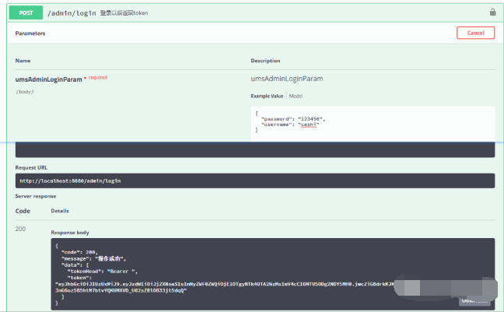This screenshot has width=504, height=312.
Task: Collapse the /admin/login endpoint path
Action: [73, 13]
